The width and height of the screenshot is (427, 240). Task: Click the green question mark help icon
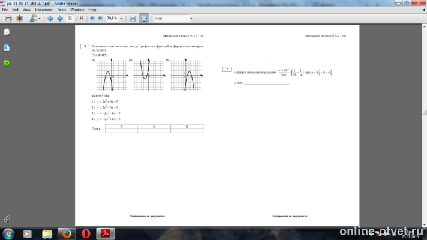[7, 63]
